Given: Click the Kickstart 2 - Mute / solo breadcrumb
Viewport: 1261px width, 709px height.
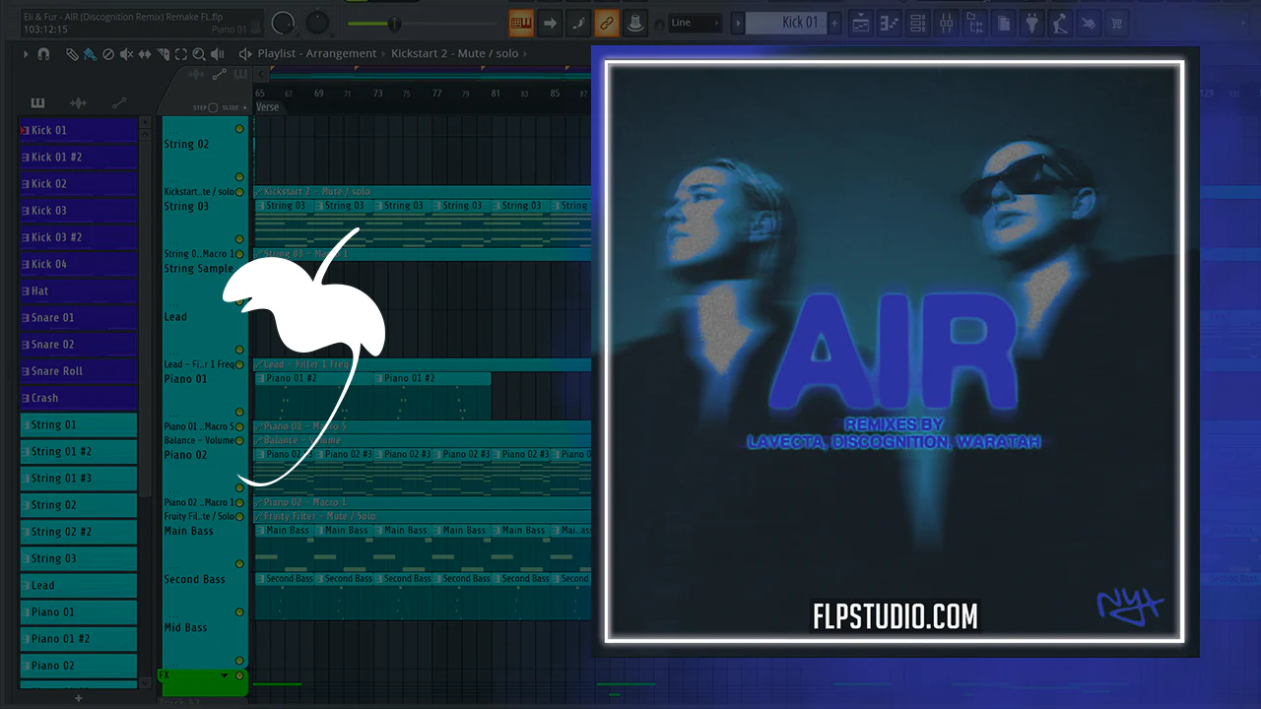Looking at the screenshot, I should point(454,54).
